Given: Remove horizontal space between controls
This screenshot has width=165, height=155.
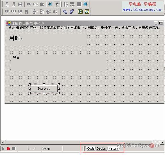Looking at the screenshot, I should [27, 12].
